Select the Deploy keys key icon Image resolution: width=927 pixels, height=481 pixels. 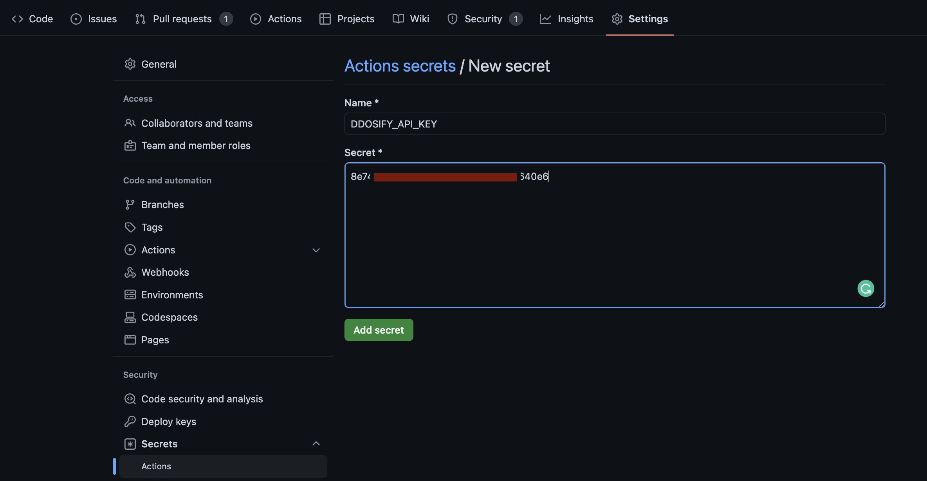[x=130, y=421]
